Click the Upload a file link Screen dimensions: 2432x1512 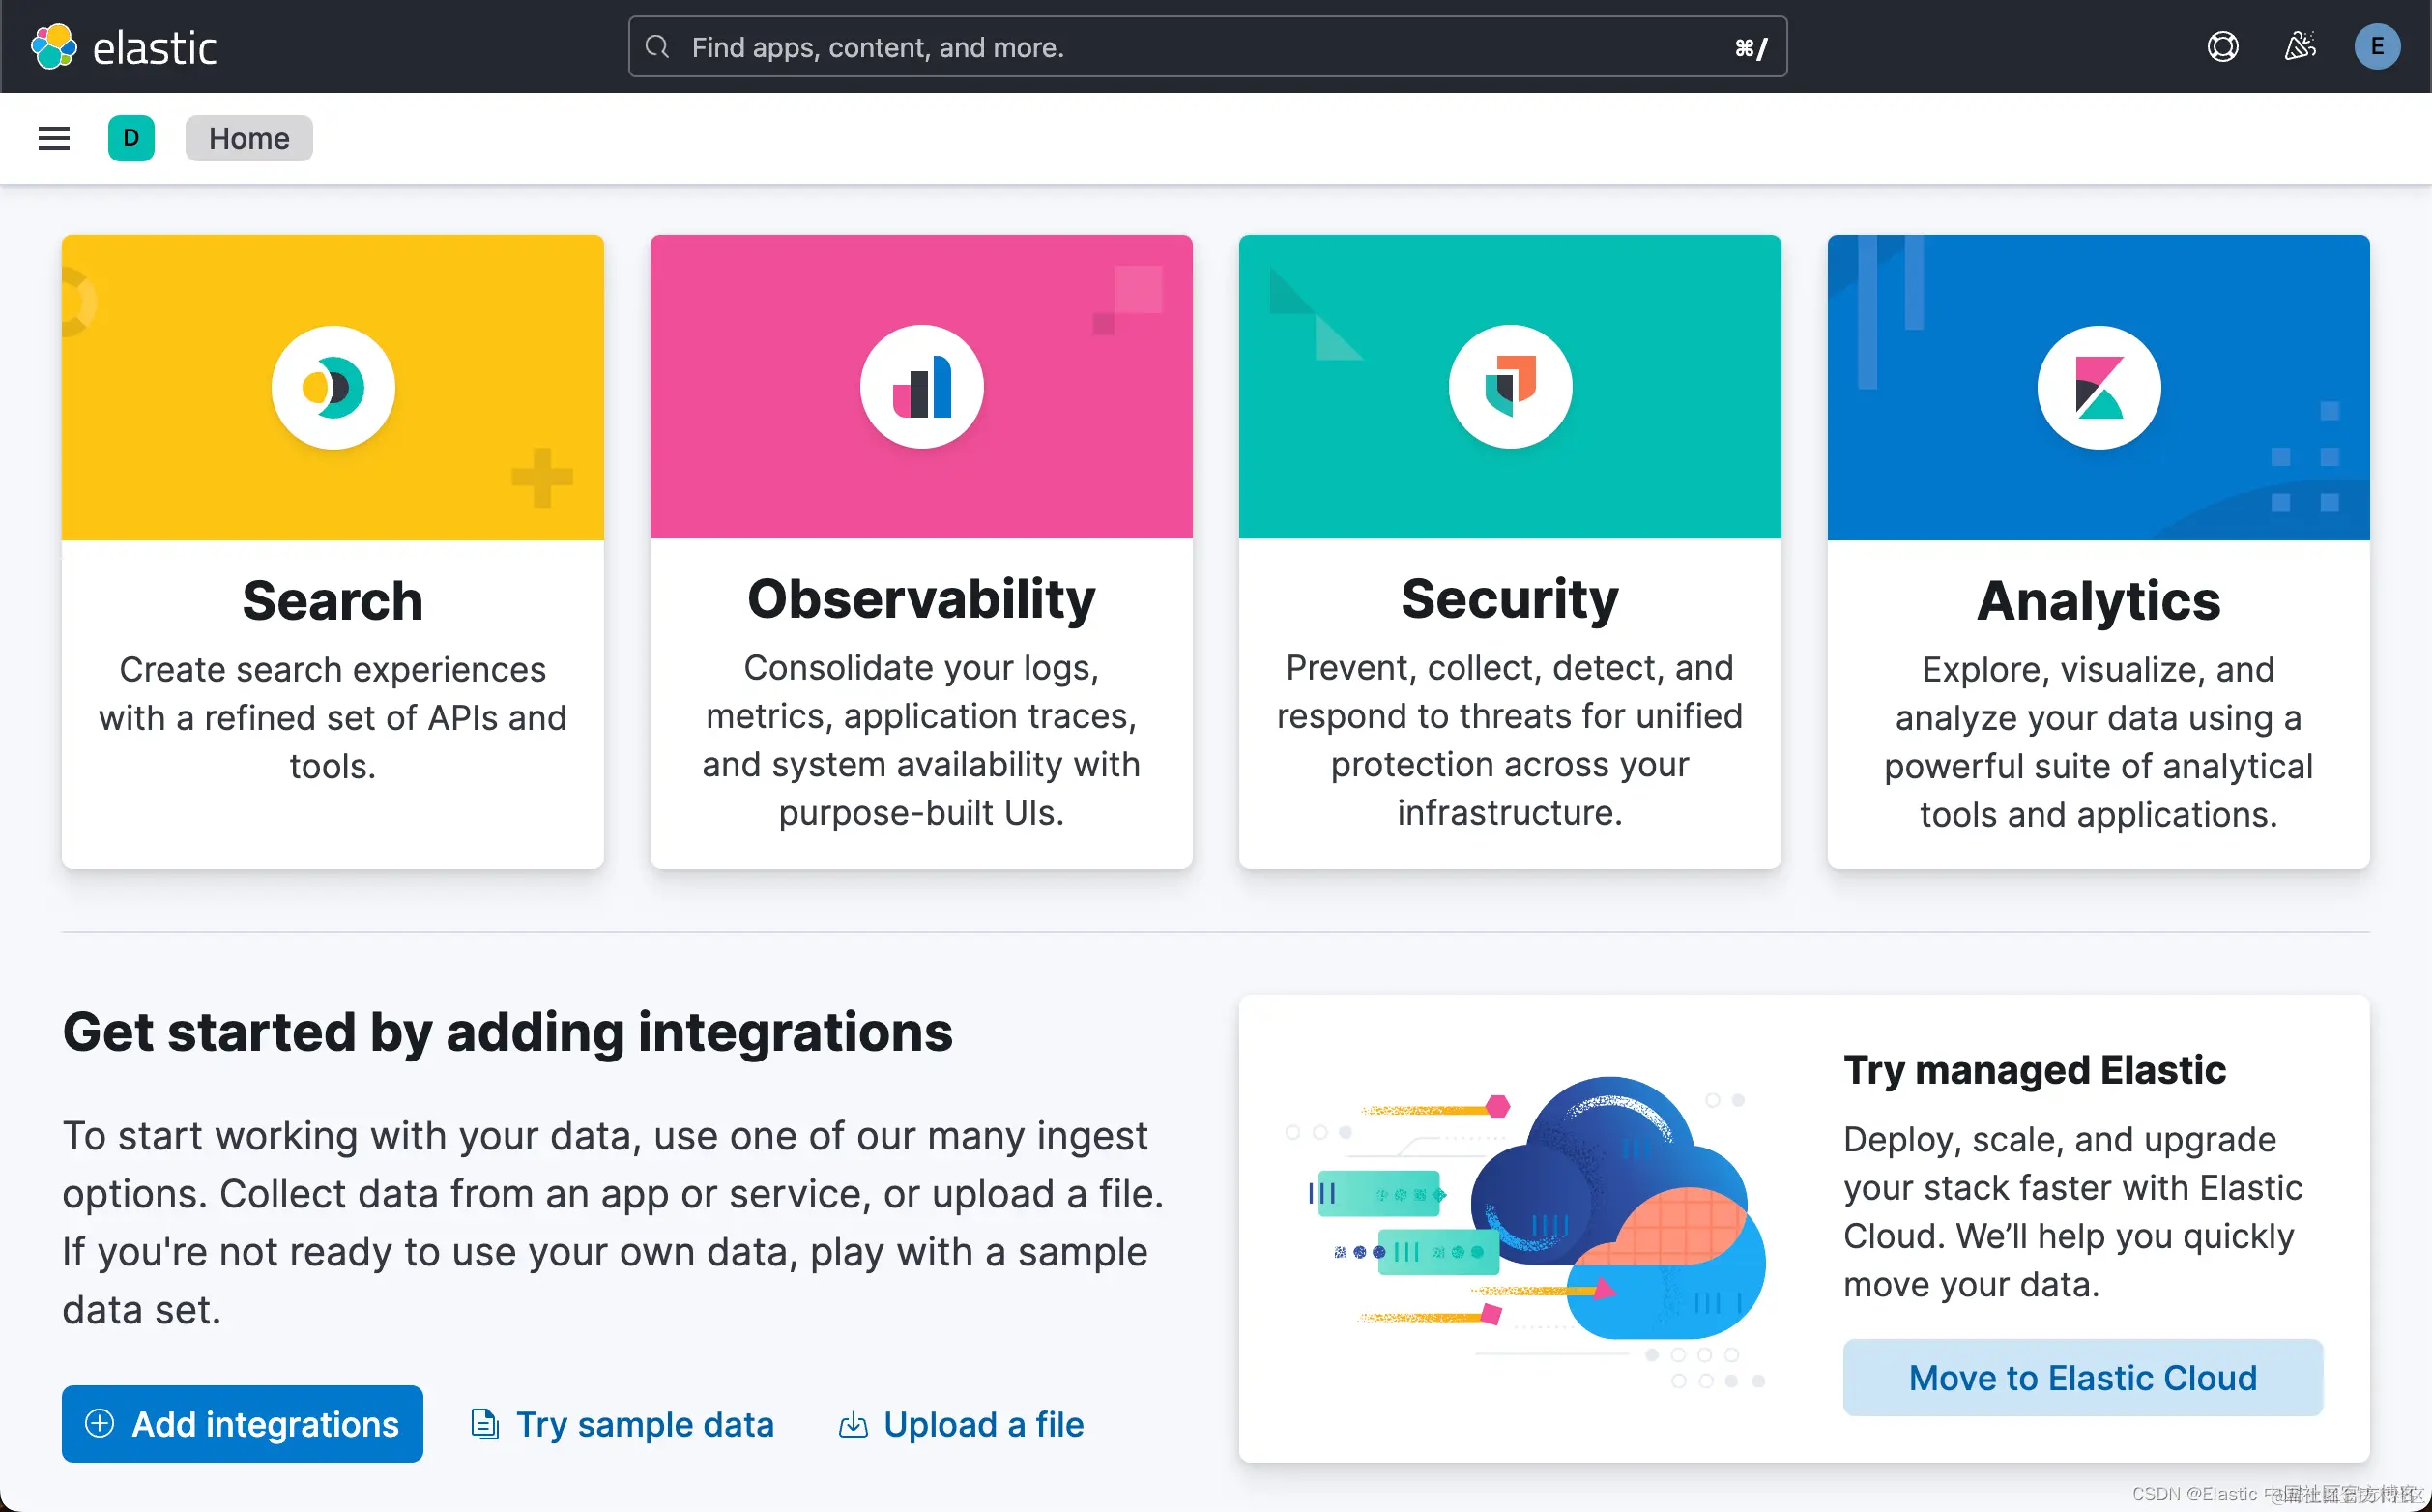tap(961, 1424)
